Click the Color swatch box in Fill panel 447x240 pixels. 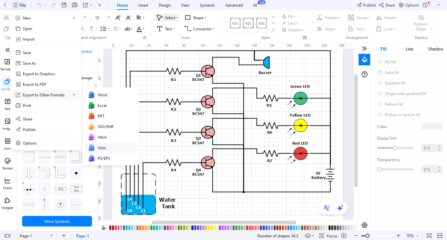coord(431,126)
